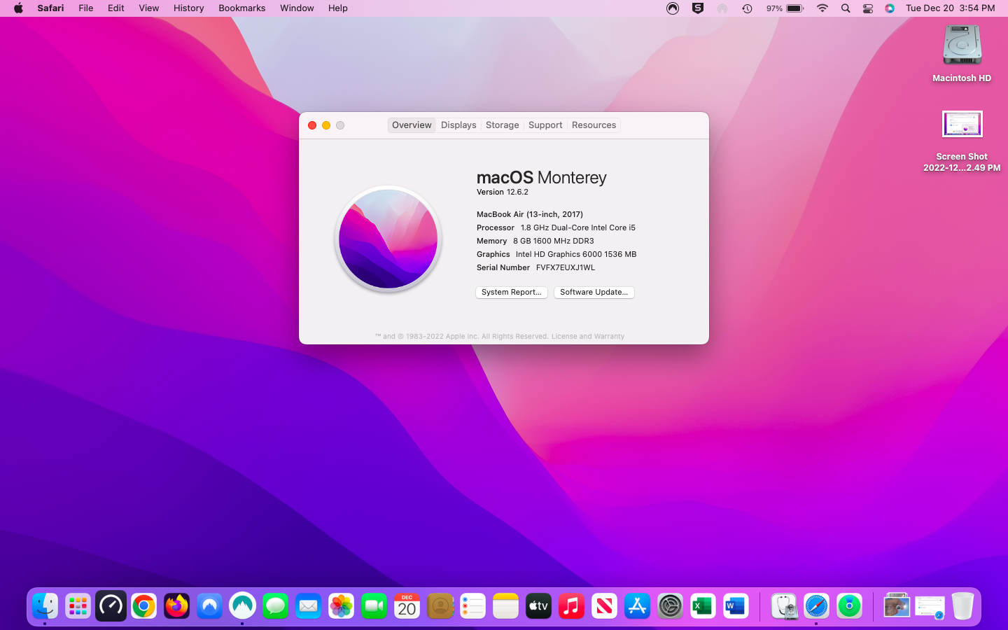This screenshot has width=1008, height=630.
Task: Open the green NordVPN mountain icon in the dock
Action: 242,606
